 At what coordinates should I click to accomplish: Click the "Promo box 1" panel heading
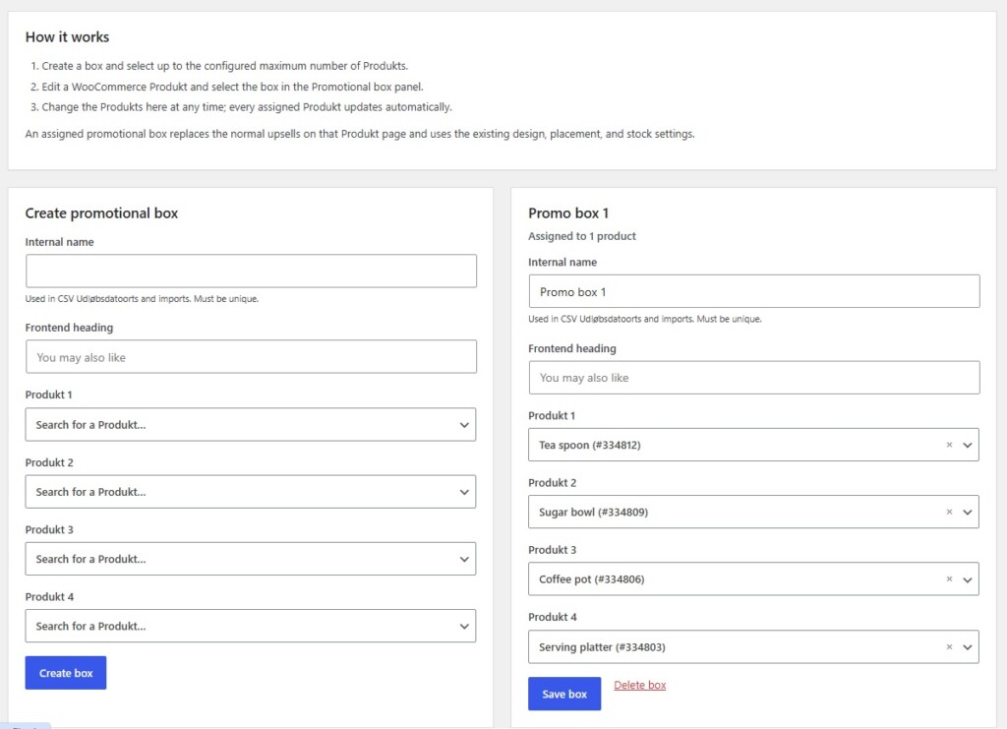568,213
